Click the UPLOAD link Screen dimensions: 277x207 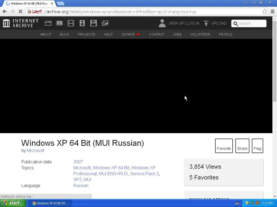coord(219,23)
